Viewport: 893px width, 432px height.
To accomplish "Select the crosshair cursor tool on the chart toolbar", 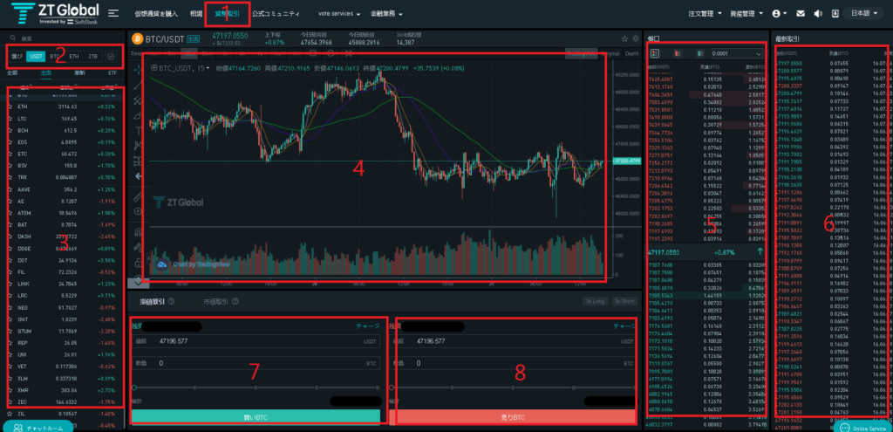I will pyautogui.click(x=137, y=71).
